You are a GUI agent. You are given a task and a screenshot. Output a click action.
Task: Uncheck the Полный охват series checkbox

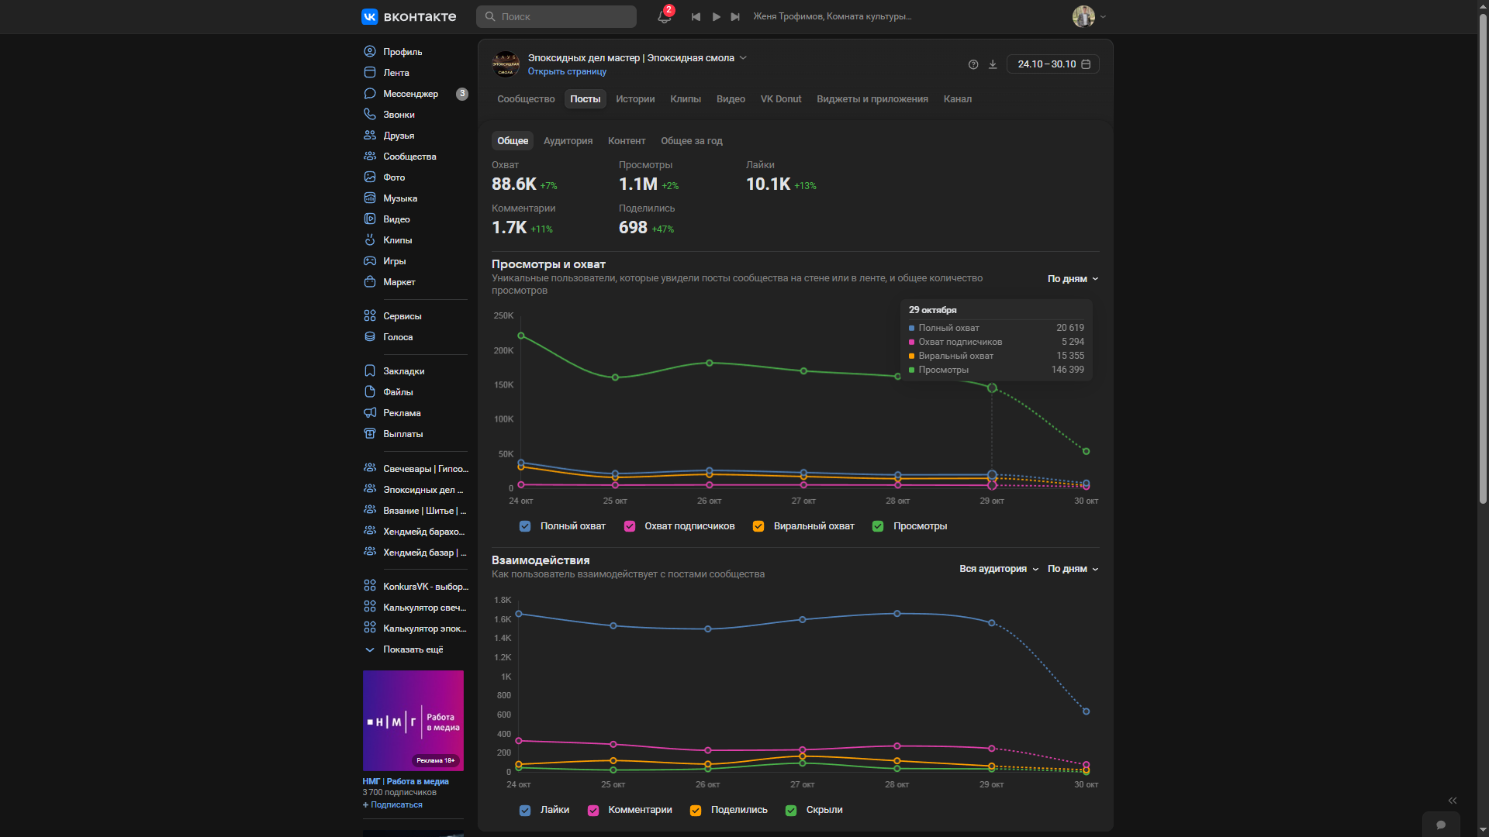click(x=525, y=526)
